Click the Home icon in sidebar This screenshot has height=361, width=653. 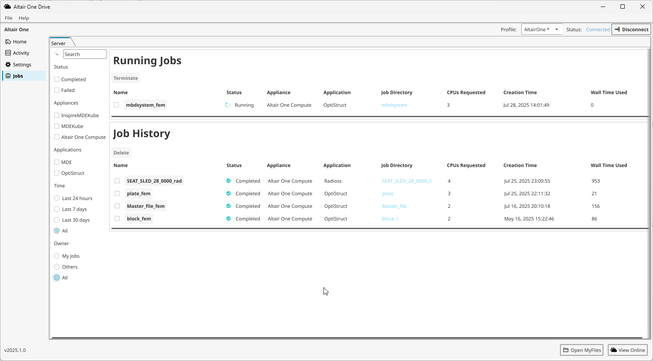[x=8, y=42]
